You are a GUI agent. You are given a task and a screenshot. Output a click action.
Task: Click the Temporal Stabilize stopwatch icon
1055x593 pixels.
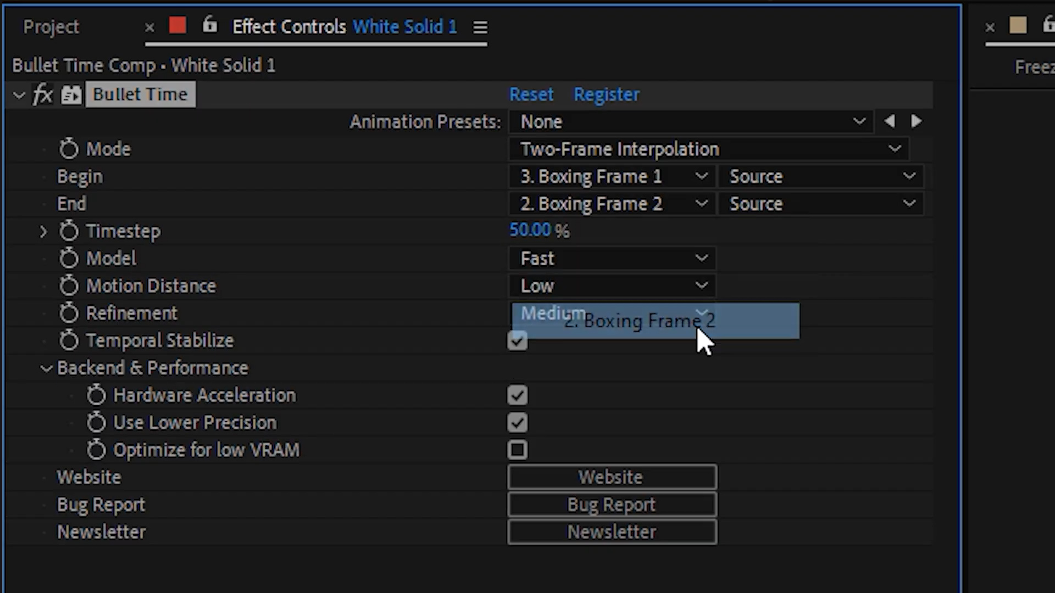[70, 341]
